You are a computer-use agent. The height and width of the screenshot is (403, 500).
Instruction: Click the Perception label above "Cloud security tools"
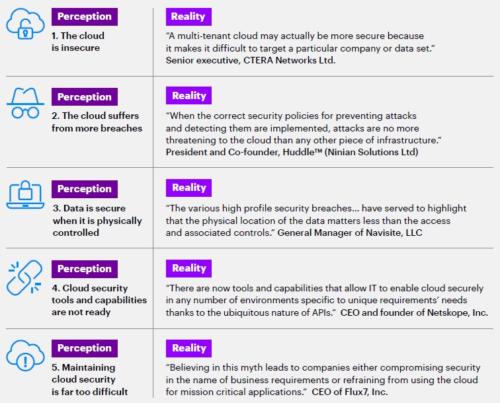point(84,269)
